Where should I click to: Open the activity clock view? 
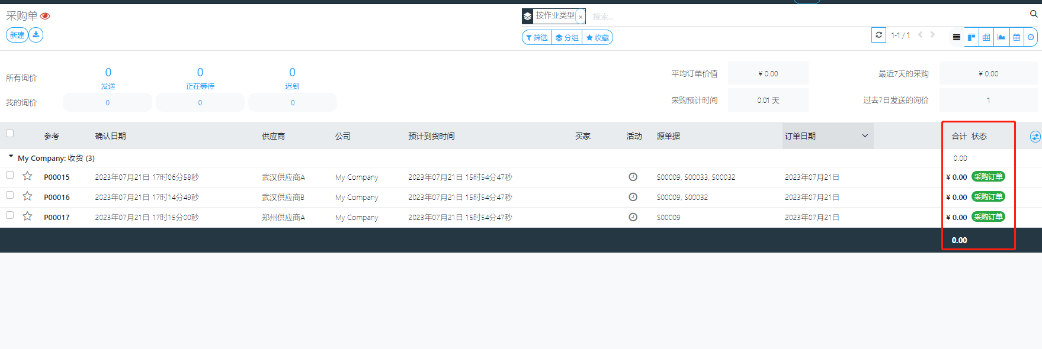(x=1031, y=37)
